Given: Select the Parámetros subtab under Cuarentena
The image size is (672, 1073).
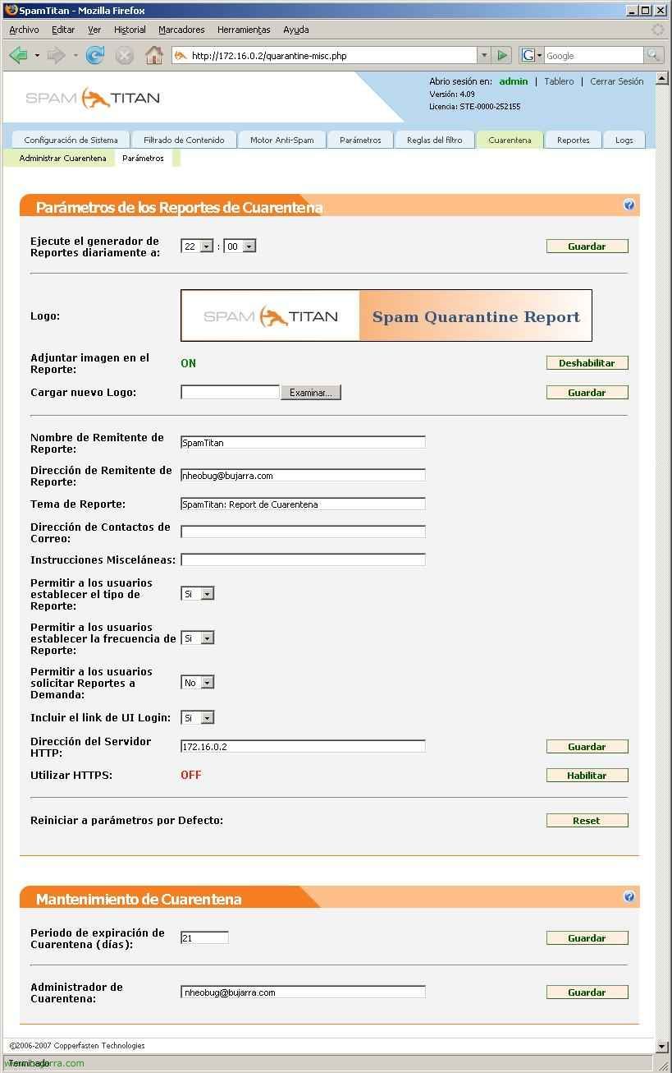Looking at the screenshot, I should (x=143, y=158).
